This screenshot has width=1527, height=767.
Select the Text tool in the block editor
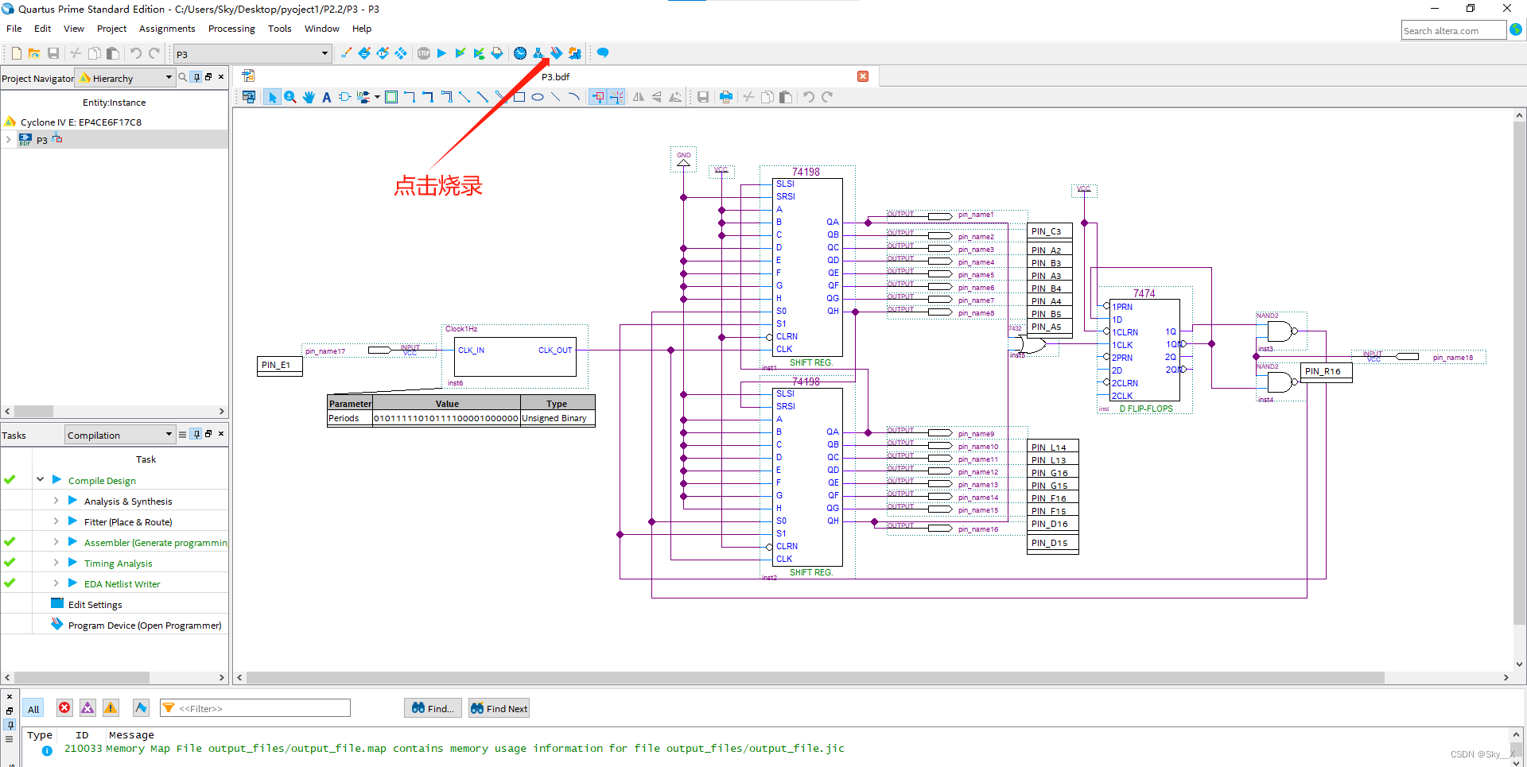326,96
